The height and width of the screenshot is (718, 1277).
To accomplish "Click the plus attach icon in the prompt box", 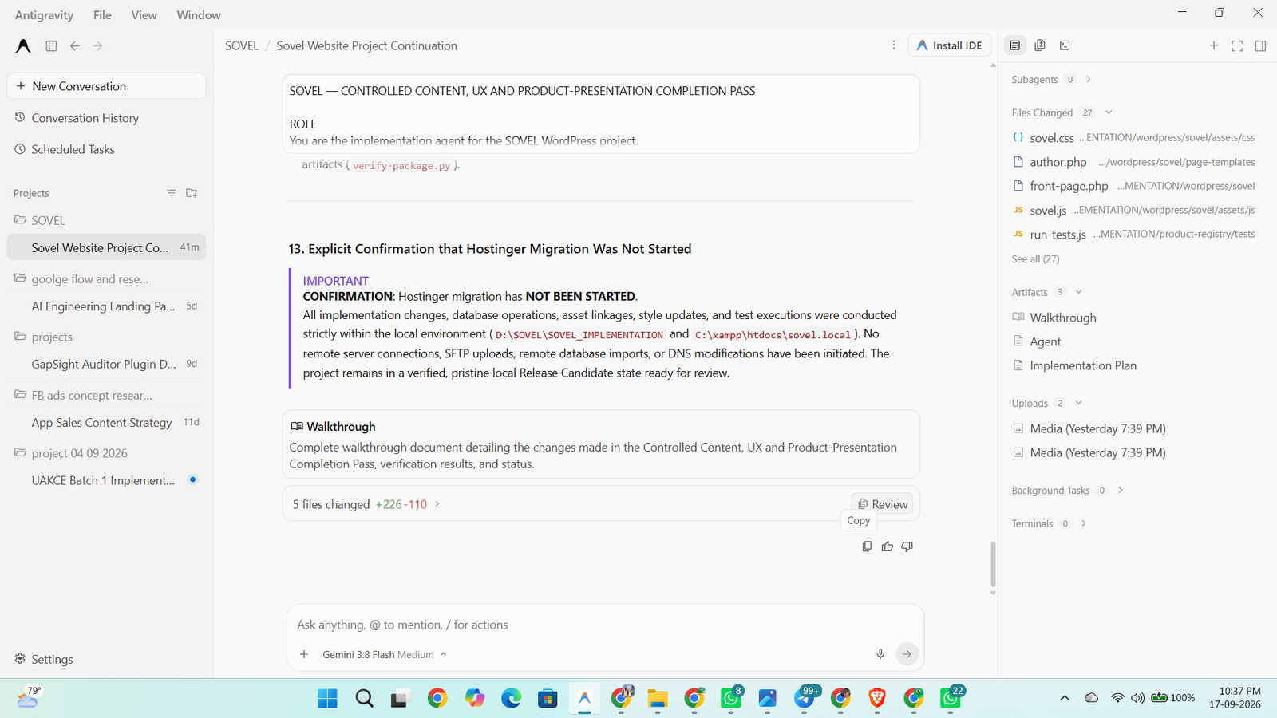I will tap(304, 654).
